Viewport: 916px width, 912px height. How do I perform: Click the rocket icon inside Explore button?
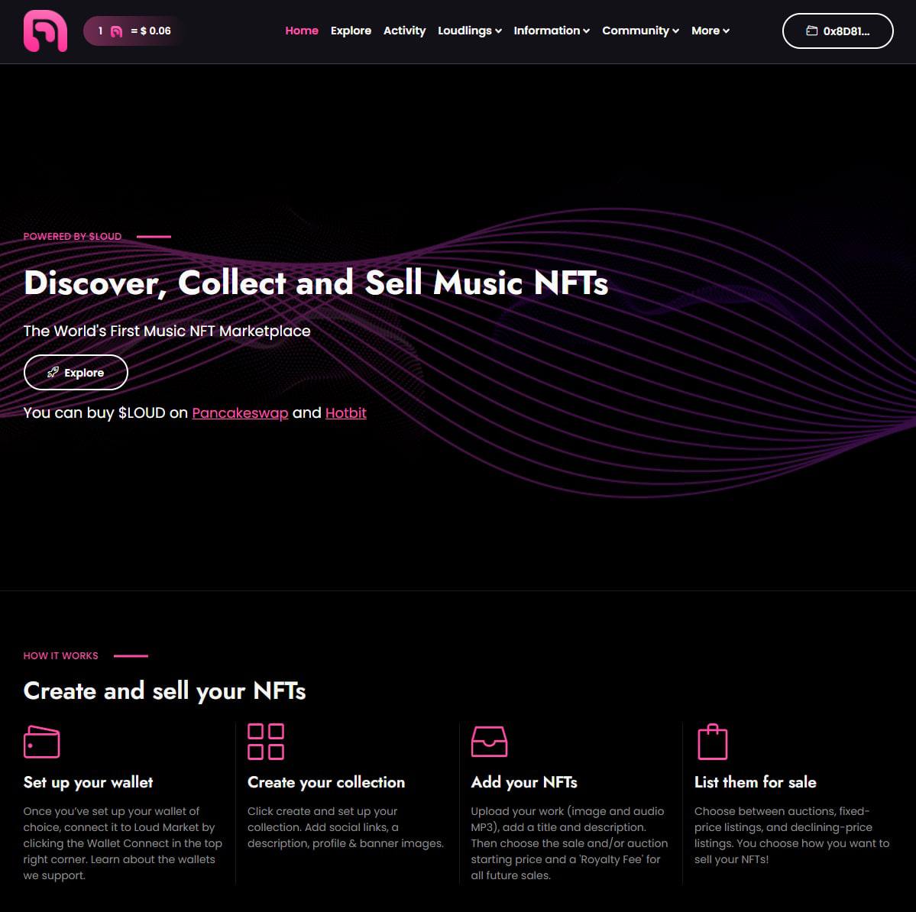click(x=53, y=372)
